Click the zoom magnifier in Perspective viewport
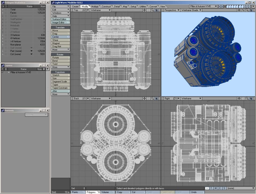This screenshot has height=194, width=256. [x=247, y=10]
